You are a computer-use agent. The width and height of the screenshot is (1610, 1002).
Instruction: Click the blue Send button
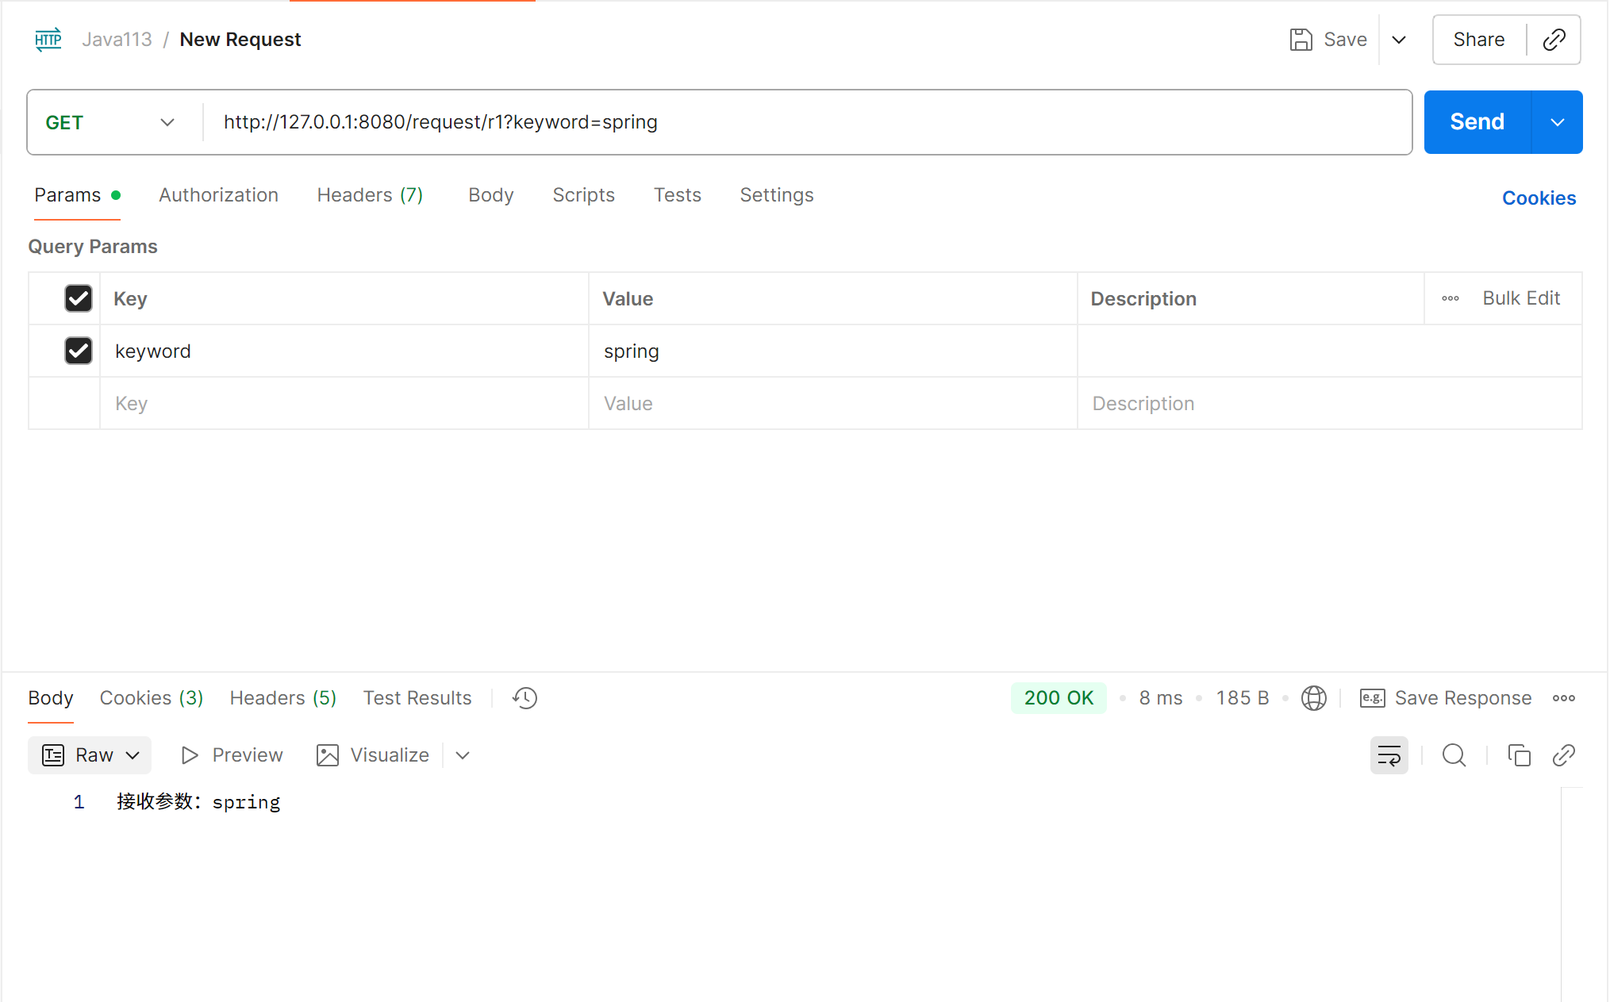(x=1477, y=122)
